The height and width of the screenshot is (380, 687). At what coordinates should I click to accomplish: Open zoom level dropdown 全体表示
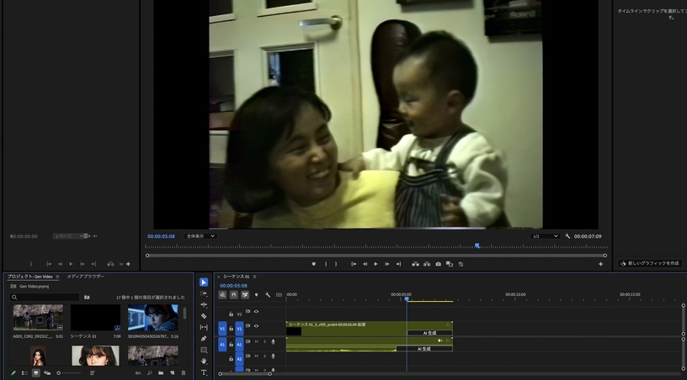200,236
